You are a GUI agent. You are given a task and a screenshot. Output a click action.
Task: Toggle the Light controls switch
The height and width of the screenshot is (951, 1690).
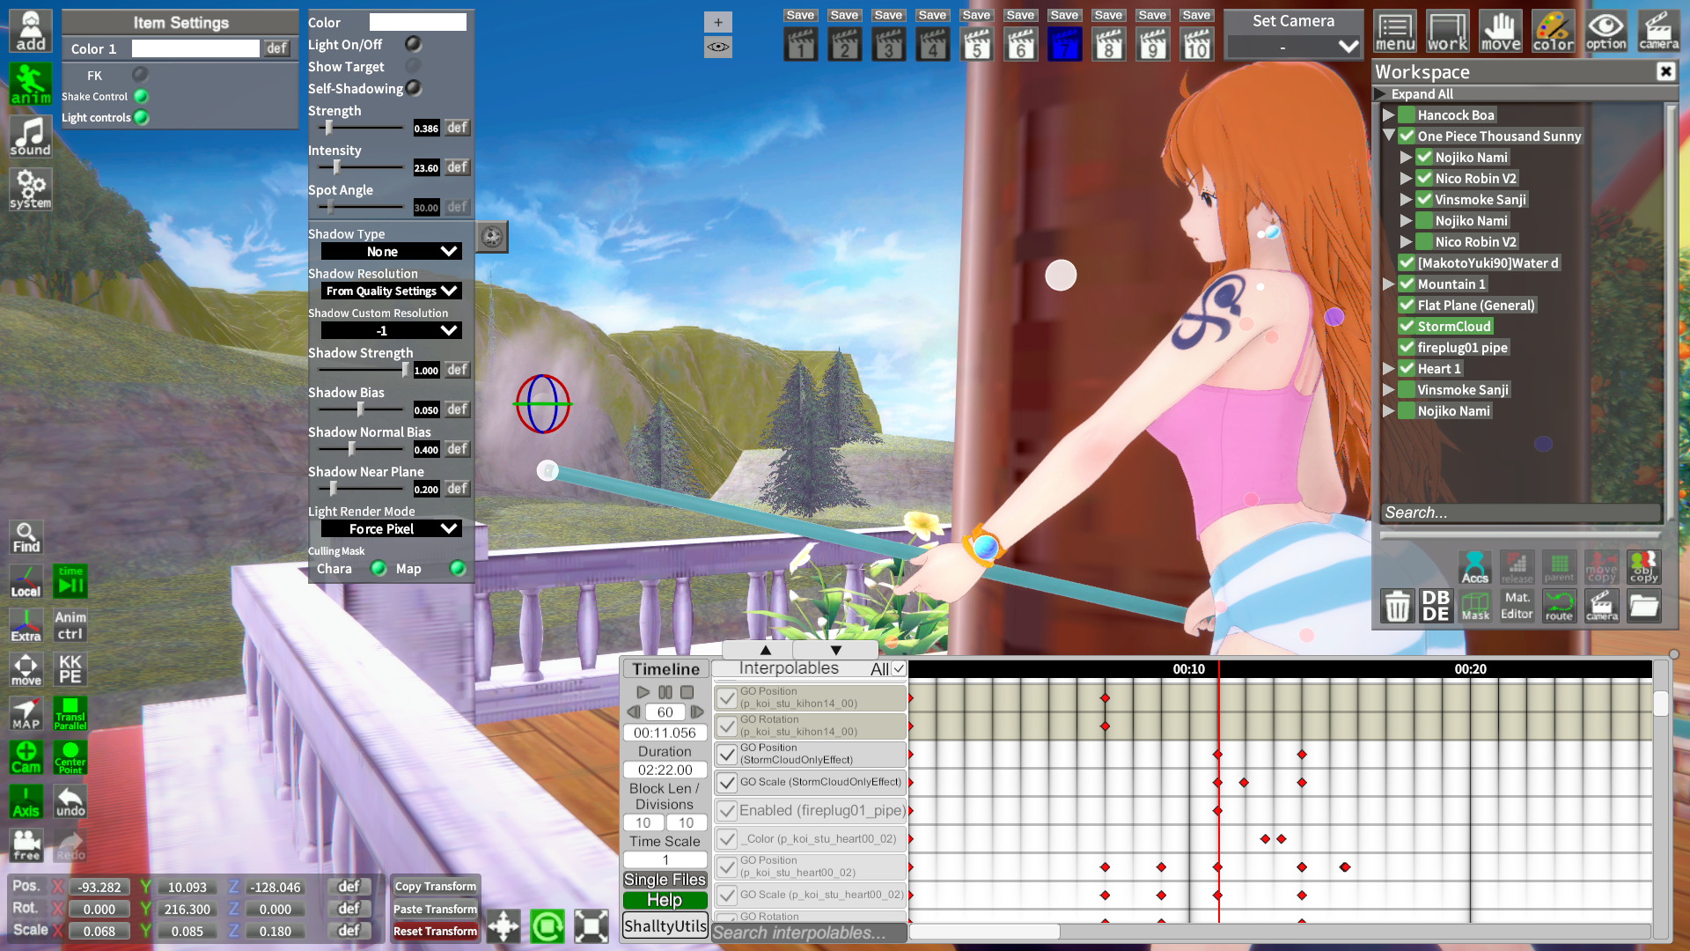point(142,117)
